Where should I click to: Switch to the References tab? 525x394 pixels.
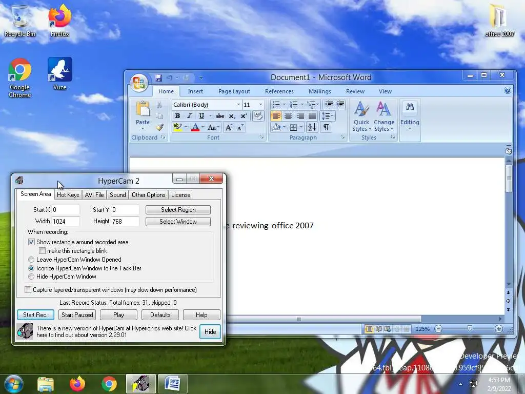pyautogui.click(x=279, y=91)
